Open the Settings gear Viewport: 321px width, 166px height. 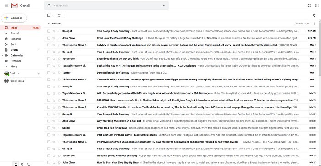coord(314,15)
